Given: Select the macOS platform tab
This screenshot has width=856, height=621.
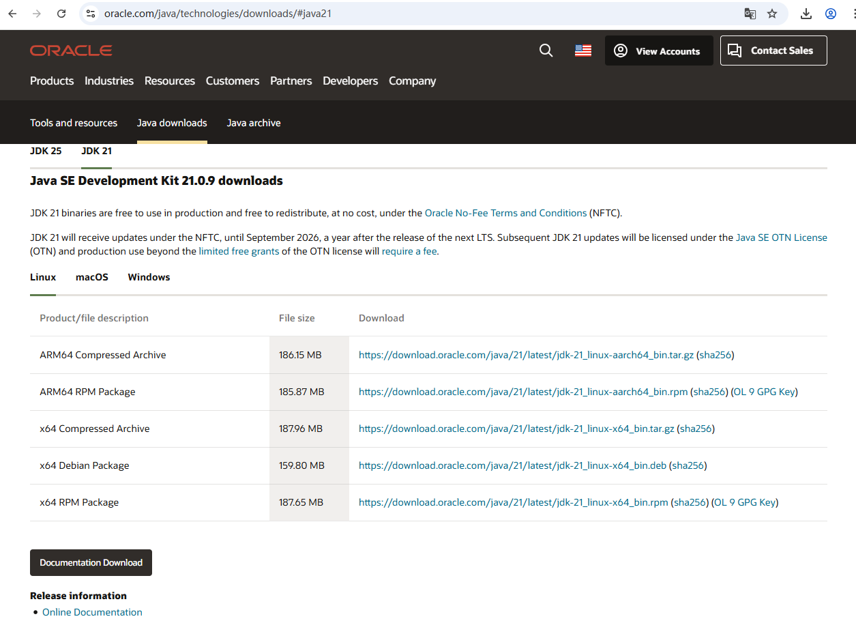Looking at the screenshot, I should click(x=92, y=277).
